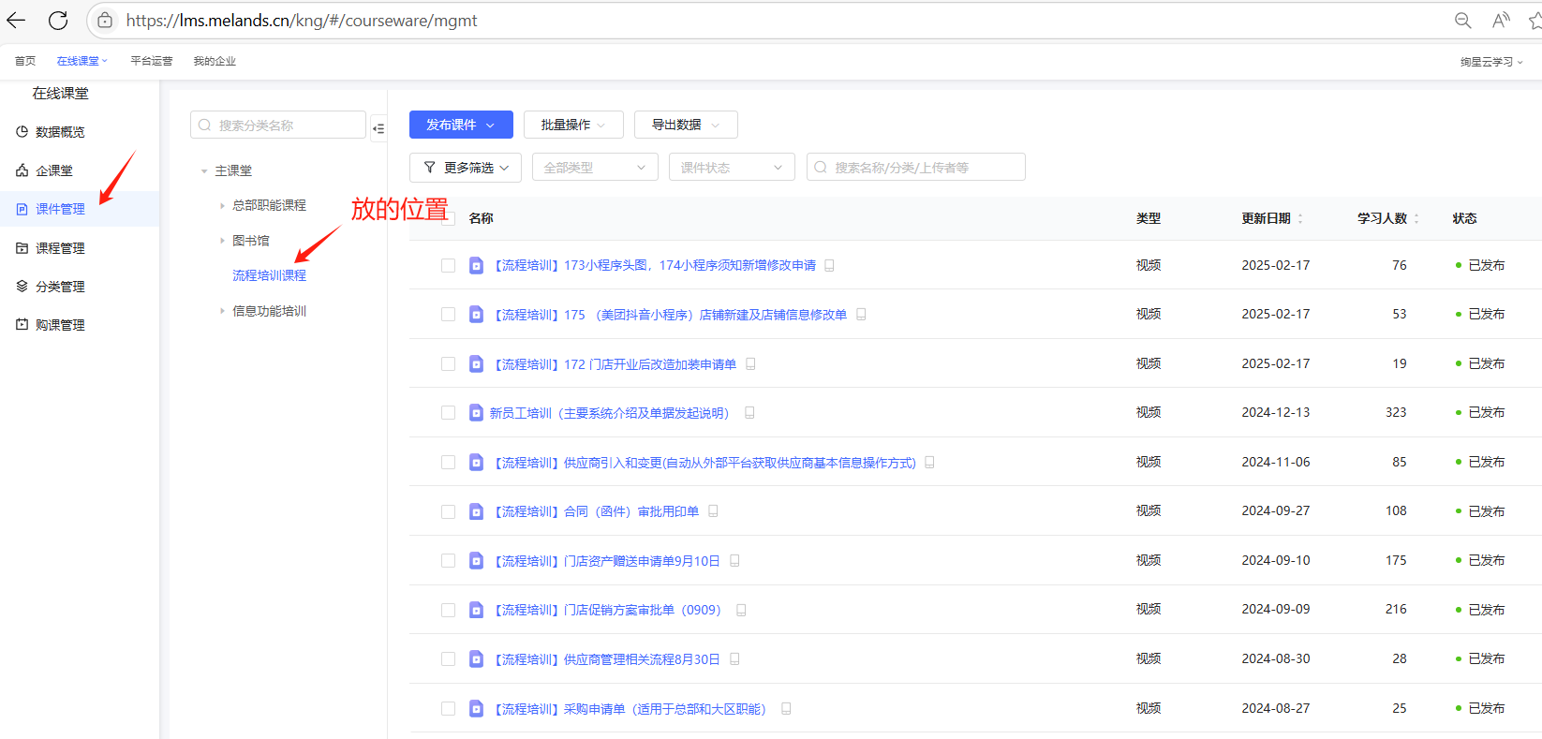1542x739 pixels.
Task: Click the 更新日期 sort arrows icon
Action: click(1300, 218)
